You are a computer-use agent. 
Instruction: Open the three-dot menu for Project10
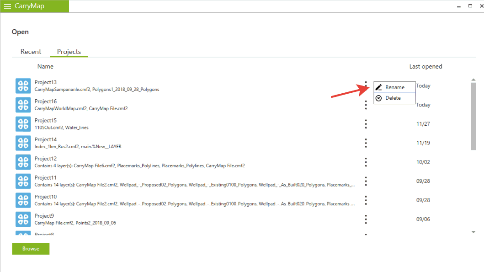coord(366,200)
